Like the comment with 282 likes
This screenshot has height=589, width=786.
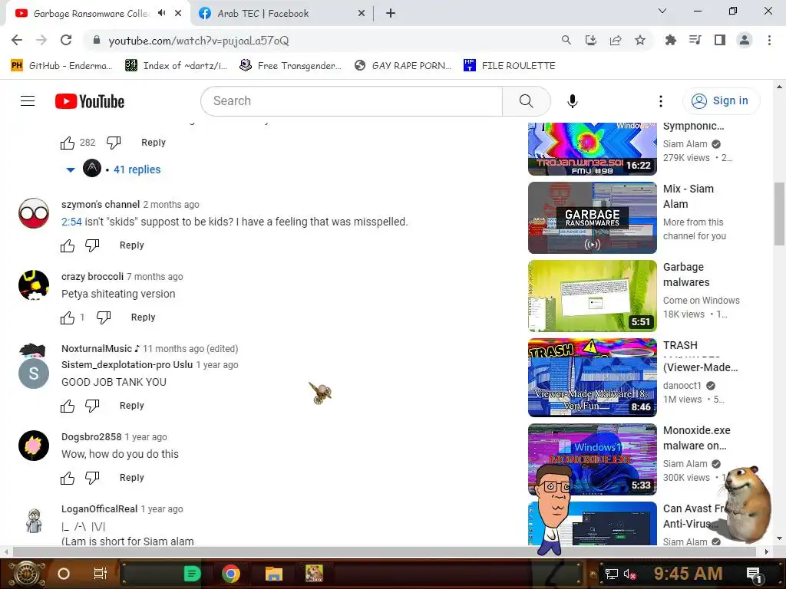pyautogui.click(x=68, y=143)
